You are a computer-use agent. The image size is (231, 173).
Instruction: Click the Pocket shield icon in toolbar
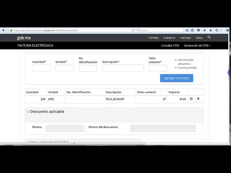(198, 30)
